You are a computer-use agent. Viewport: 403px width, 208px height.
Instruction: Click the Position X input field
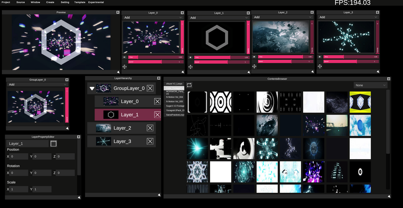pos(19,156)
